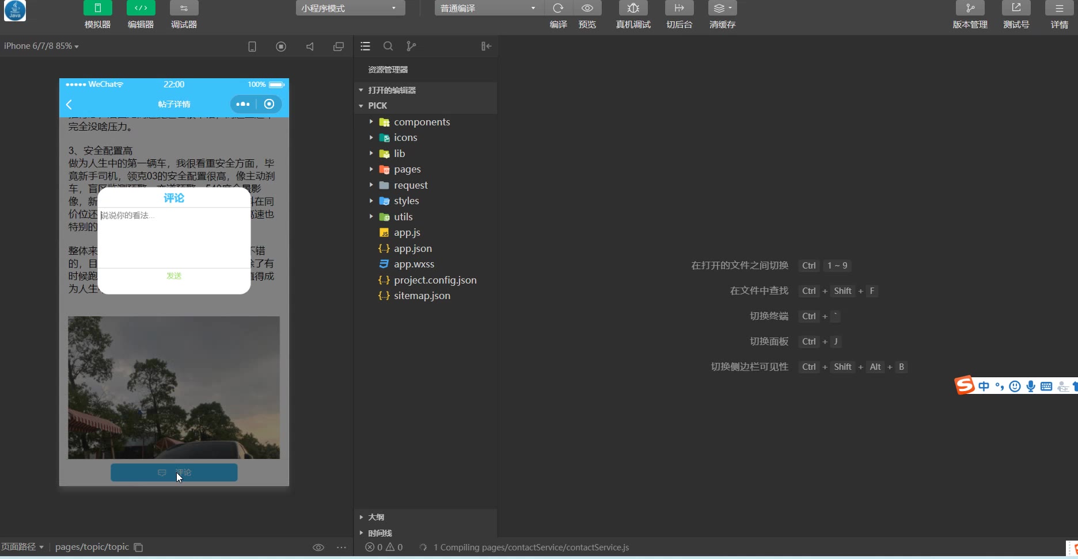Click the 评论 button below the photo
1078x559 pixels.
174,472
